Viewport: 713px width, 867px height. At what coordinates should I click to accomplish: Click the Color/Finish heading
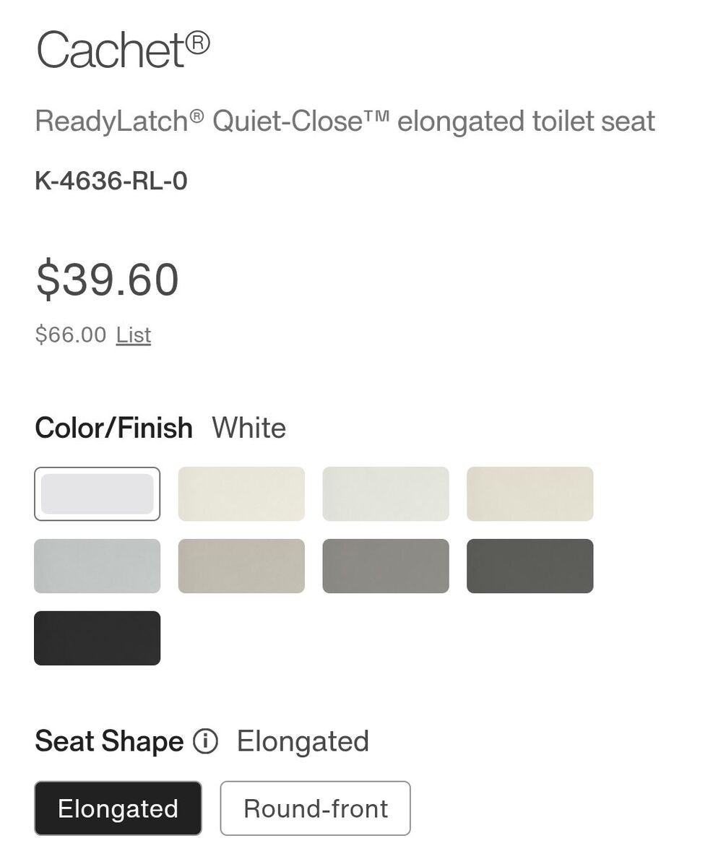tap(113, 428)
